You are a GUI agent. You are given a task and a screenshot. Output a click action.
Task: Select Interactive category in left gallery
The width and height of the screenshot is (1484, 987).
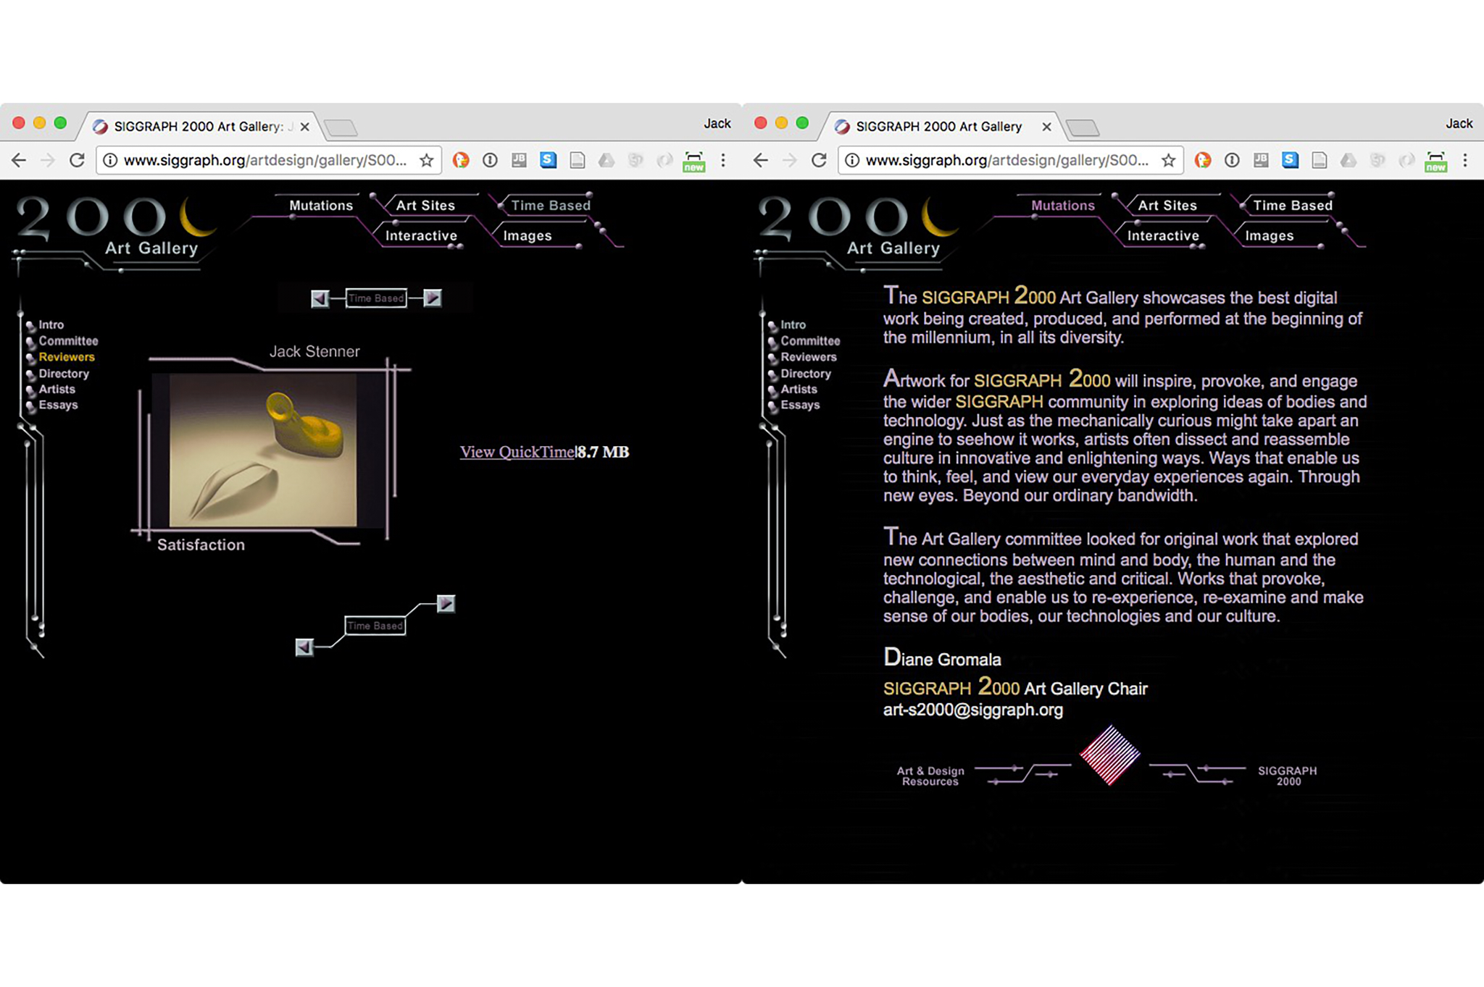tap(421, 236)
